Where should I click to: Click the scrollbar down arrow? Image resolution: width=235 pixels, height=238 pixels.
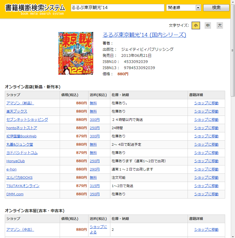[x=233, y=236]
